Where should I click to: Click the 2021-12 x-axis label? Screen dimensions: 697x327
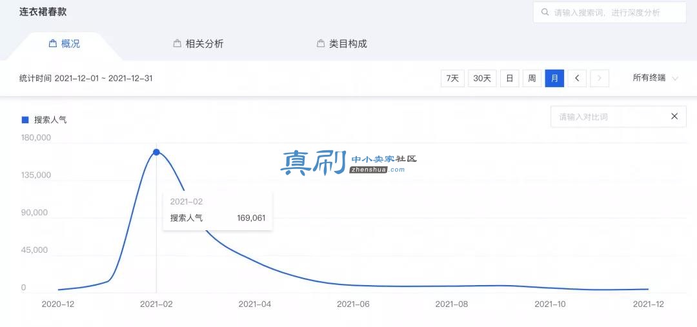point(648,304)
